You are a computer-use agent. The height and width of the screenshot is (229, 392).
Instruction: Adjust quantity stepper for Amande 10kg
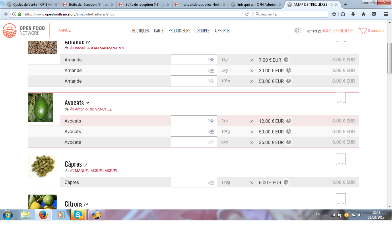(x=212, y=81)
